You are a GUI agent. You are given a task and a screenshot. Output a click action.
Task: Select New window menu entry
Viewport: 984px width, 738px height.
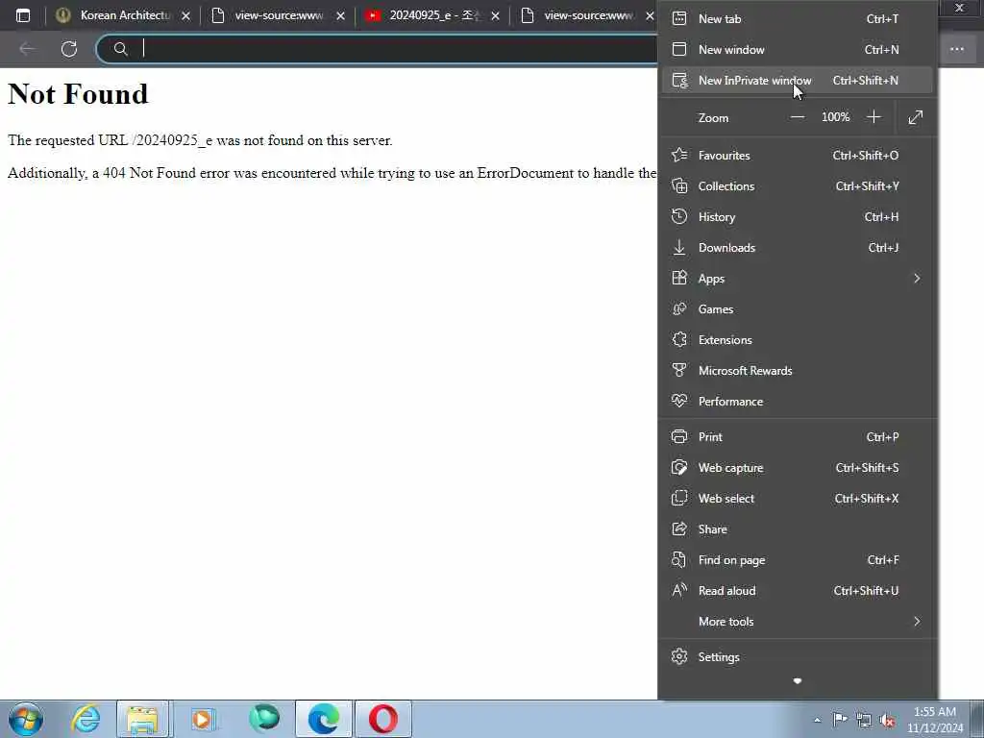(x=797, y=50)
